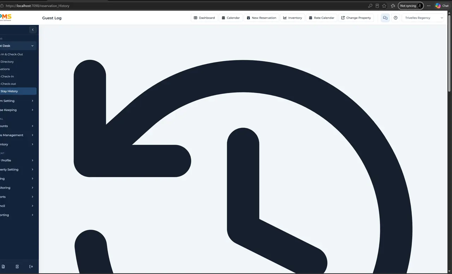Collapse the Front Desk sidebar section
Image resolution: width=452 pixels, height=274 pixels.
pyautogui.click(x=18, y=46)
